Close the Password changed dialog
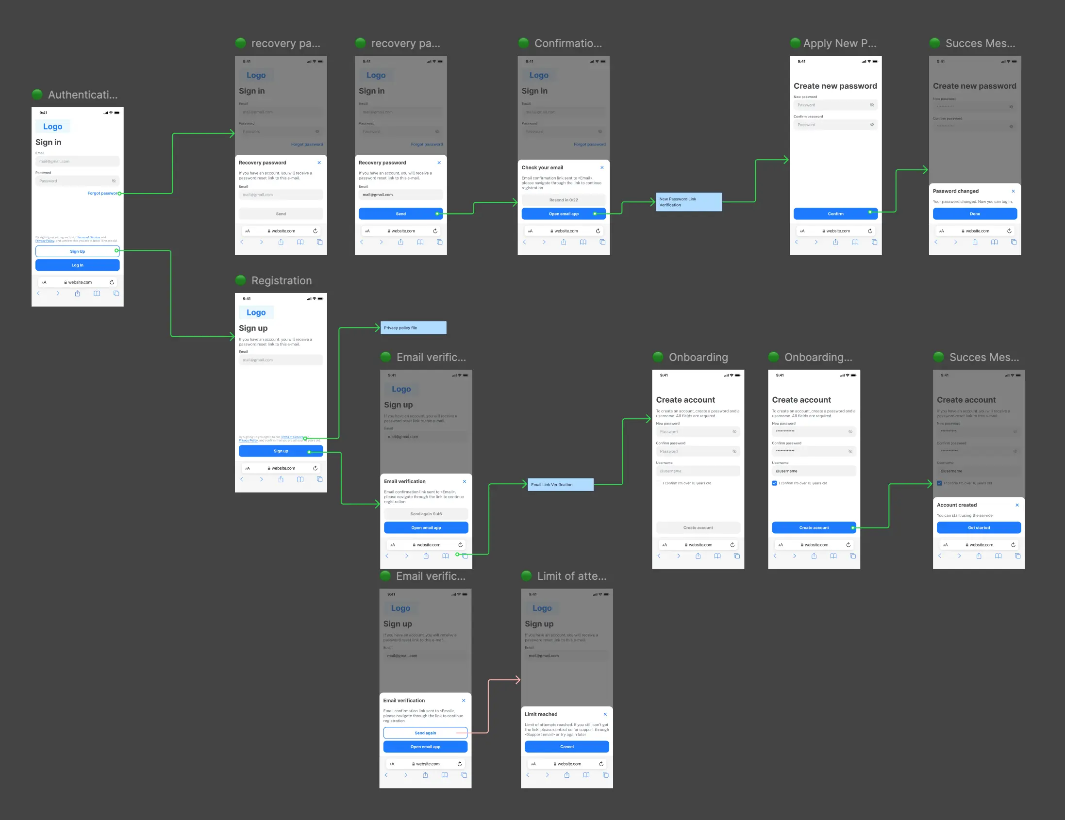 [x=1014, y=191]
